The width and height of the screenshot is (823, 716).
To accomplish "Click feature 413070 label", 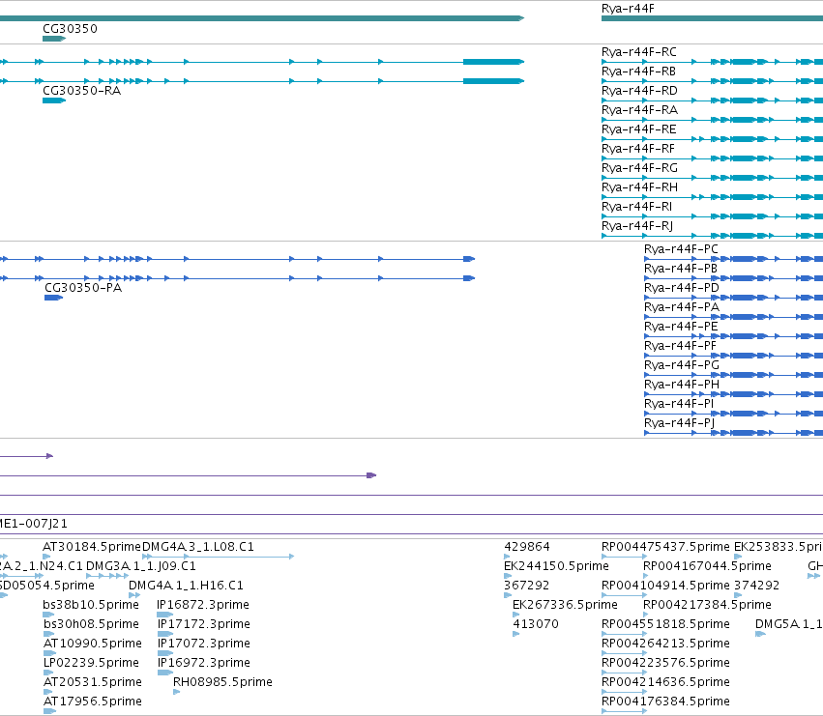I will point(536,624).
